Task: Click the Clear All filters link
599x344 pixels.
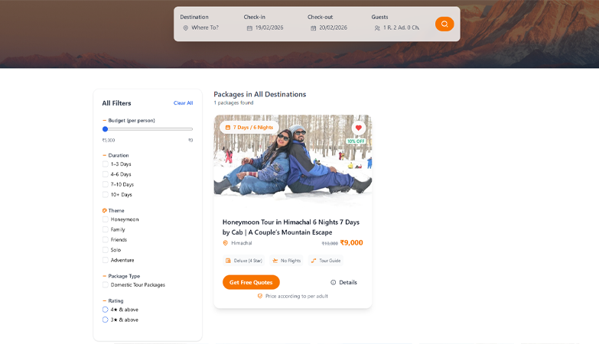Action: pos(183,103)
